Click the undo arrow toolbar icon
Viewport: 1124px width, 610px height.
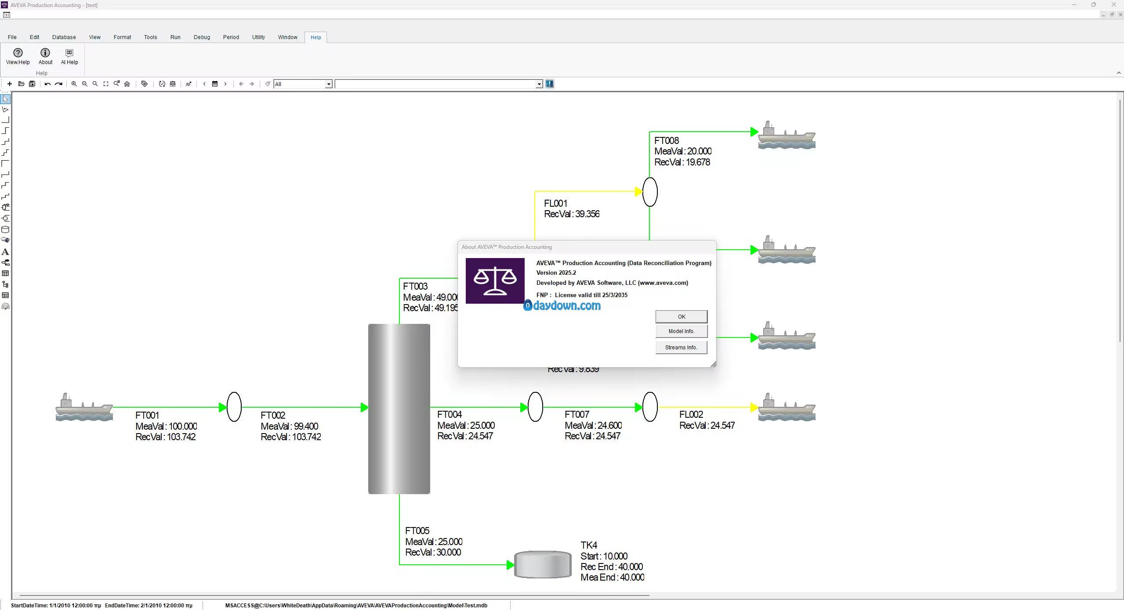[47, 84]
